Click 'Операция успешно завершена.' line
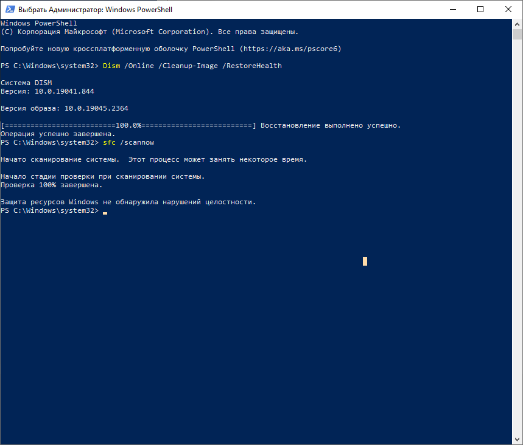523x445 pixels. point(58,134)
